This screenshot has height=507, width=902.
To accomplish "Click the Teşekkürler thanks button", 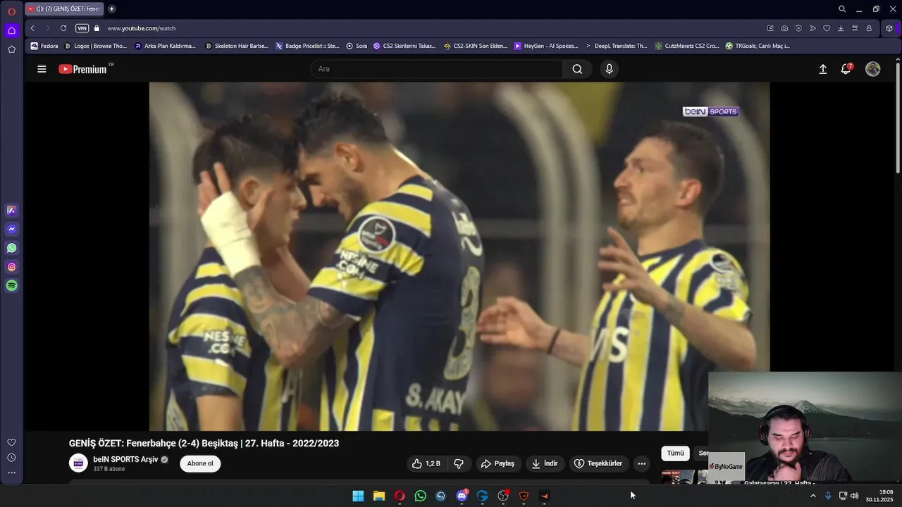I will pyautogui.click(x=598, y=463).
